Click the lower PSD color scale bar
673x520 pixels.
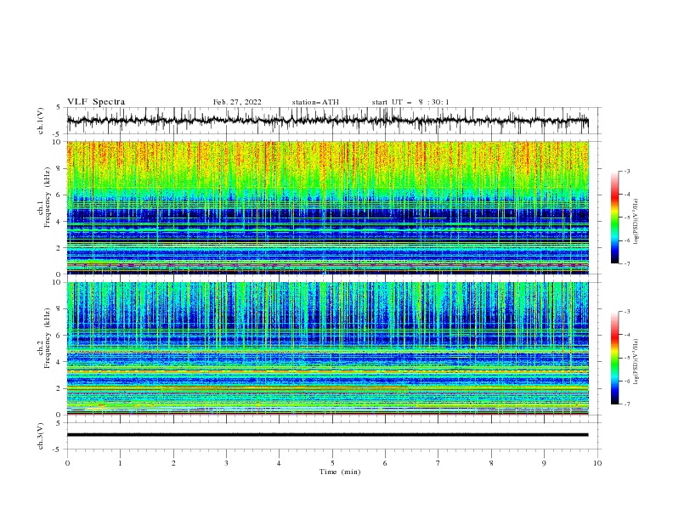point(614,358)
